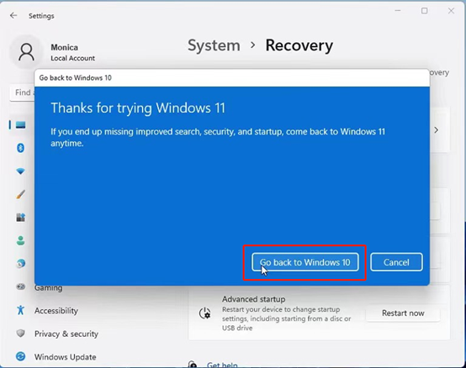Select Accessibility in the sidebar
The height and width of the screenshot is (368, 466).
point(56,311)
